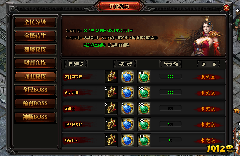Image resolution: width=240 pixels, height=156 pixels.
Task: Click gold armor reward icon in 双锤李元猫 row
Action: pyautogui.click(x=111, y=77)
